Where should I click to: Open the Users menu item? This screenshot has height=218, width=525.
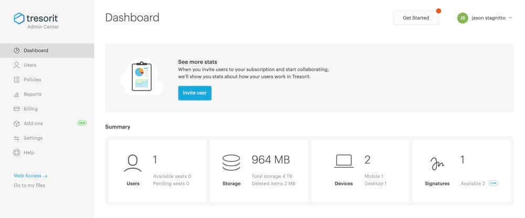[47, 65]
